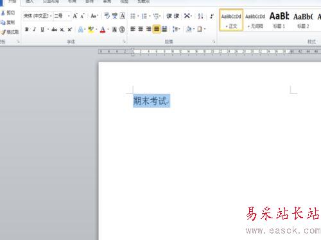This screenshot has height=240, width=321.
Task: Click the red font color A button
Action: [103, 29]
